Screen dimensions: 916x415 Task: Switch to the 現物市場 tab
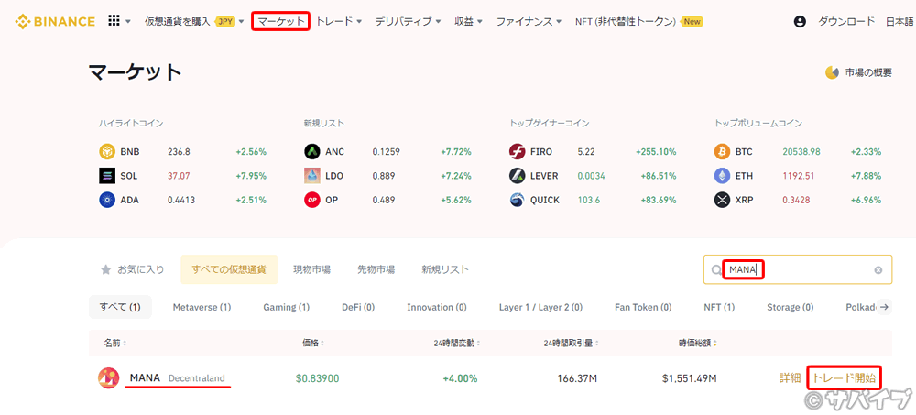(x=312, y=269)
